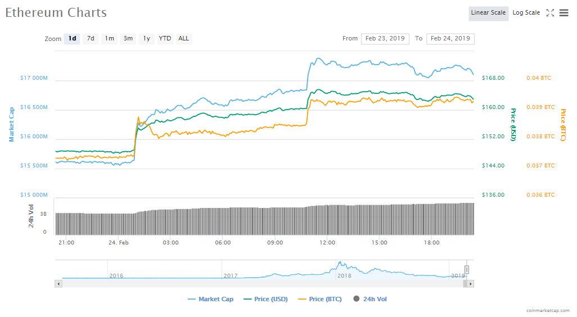Click the Price (USD) axis title
Screen dimensions: 577x317
pyautogui.click(x=513, y=124)
